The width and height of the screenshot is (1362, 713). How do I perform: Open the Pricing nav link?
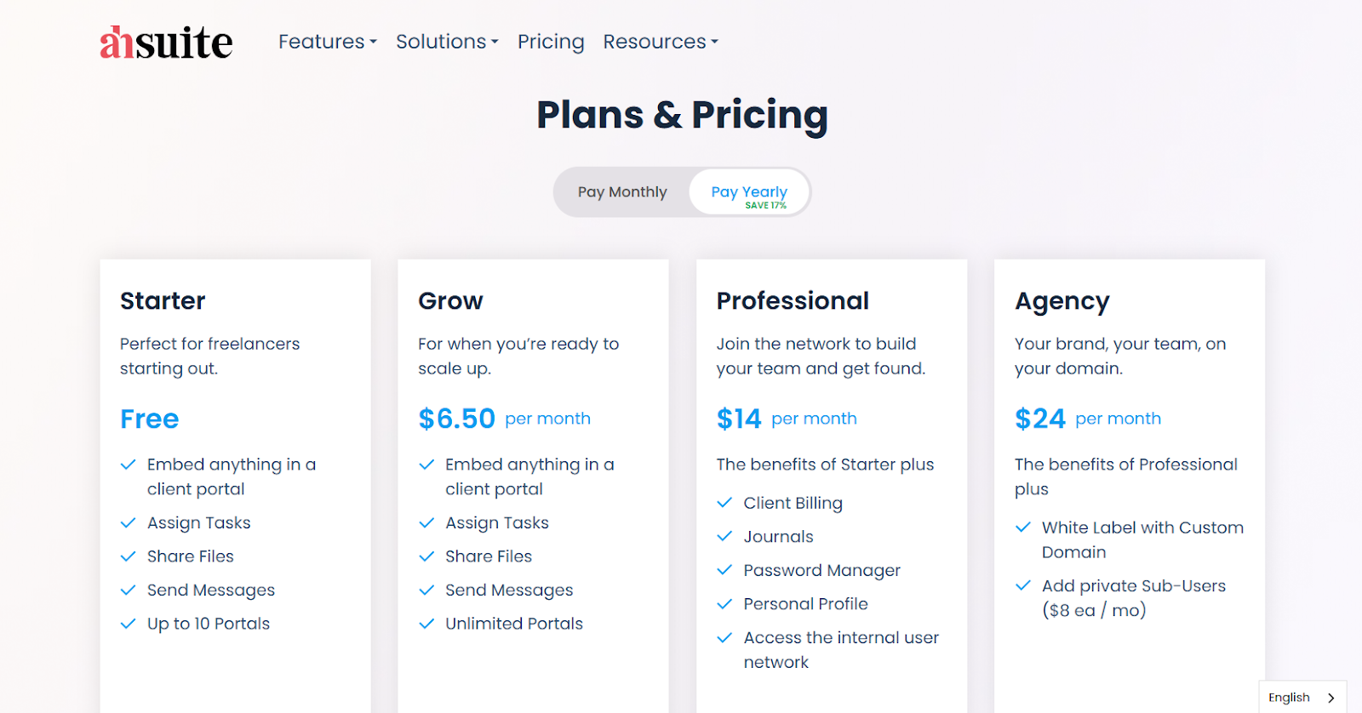pyautogui.click(x=551, y=42)
